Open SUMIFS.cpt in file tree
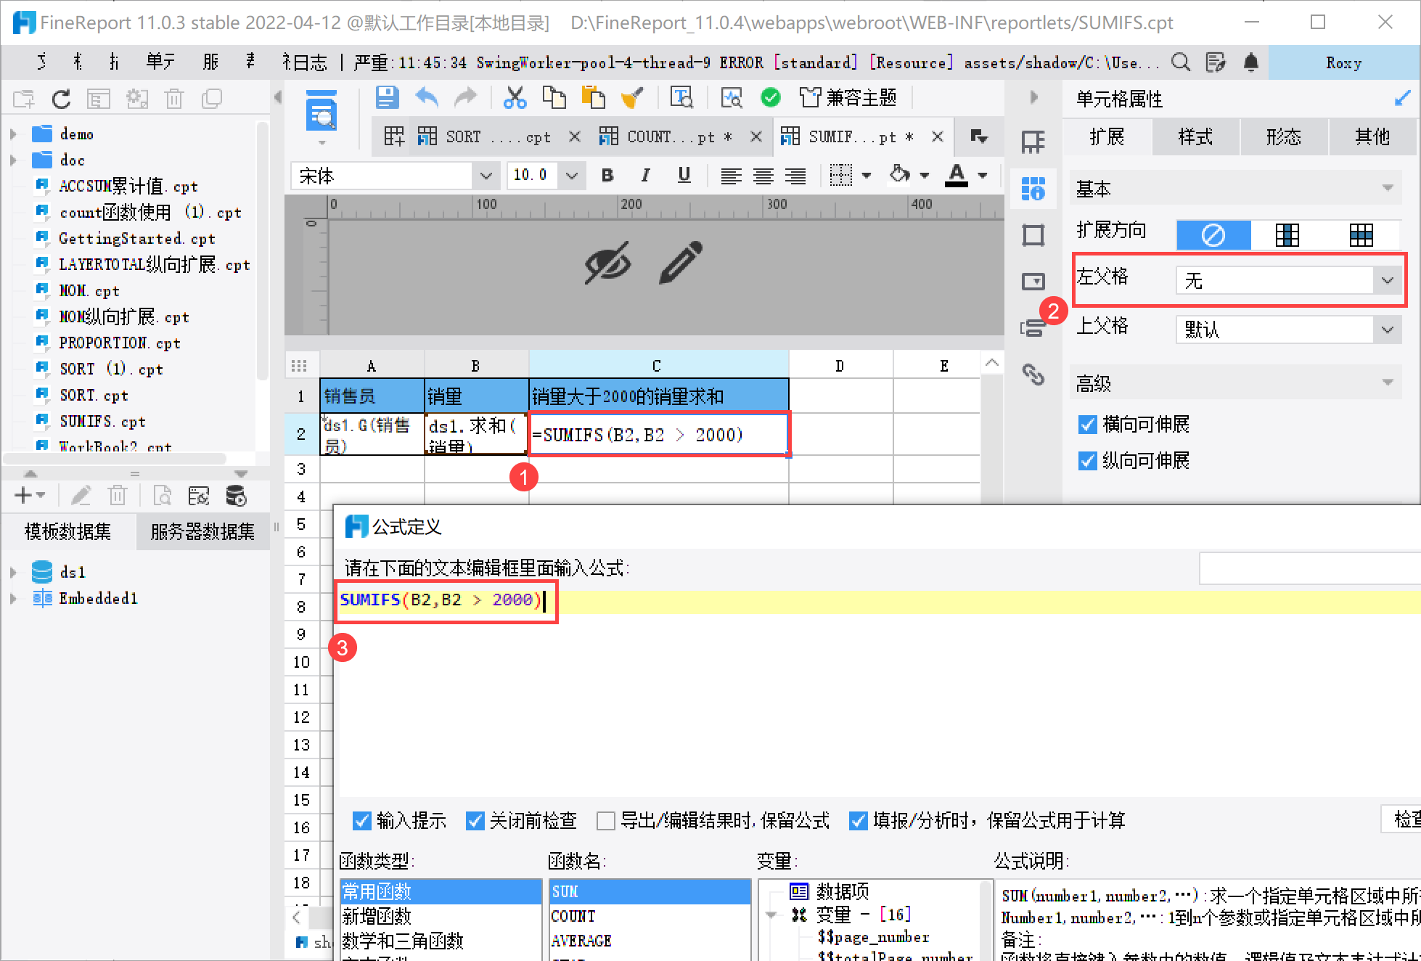 102,422
